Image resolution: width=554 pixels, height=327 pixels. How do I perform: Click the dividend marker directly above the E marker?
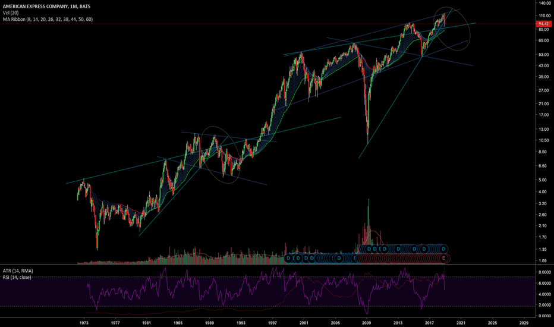[444, 249]
